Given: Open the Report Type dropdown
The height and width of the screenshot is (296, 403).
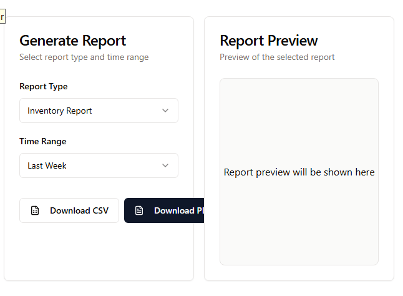Looking at the screenshot, I should click(99, 111).
